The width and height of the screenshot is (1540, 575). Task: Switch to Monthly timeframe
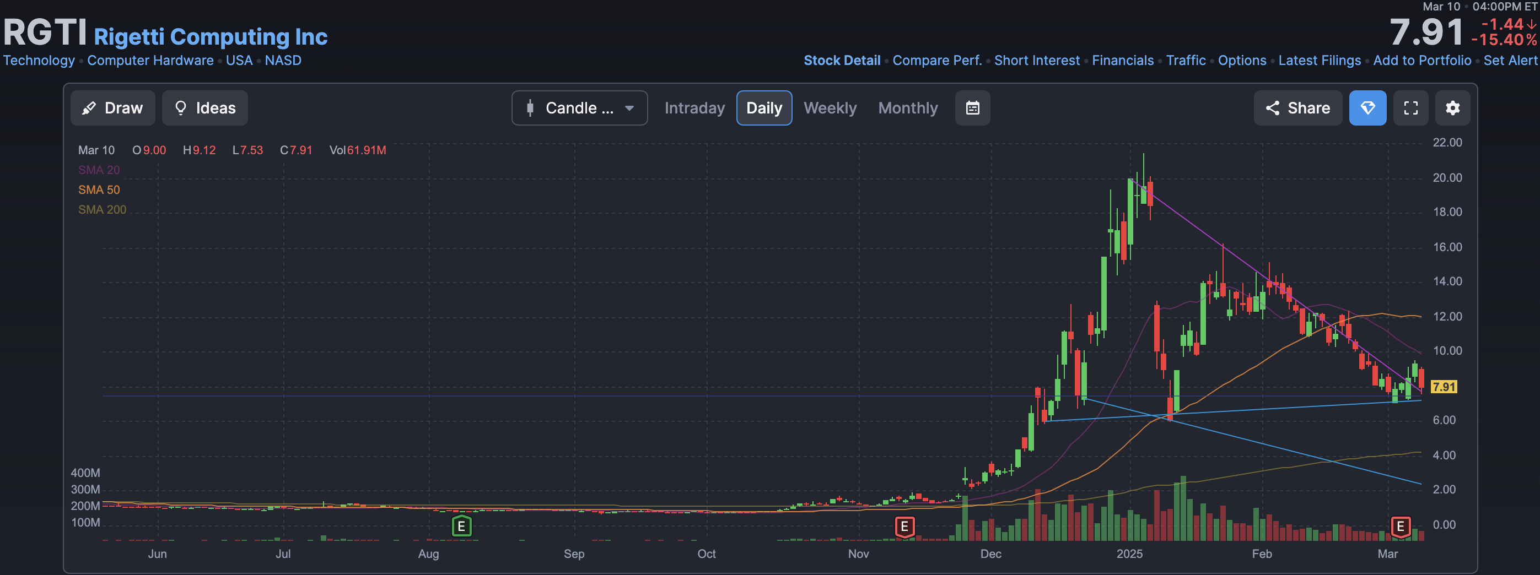[x=907, y=108]
